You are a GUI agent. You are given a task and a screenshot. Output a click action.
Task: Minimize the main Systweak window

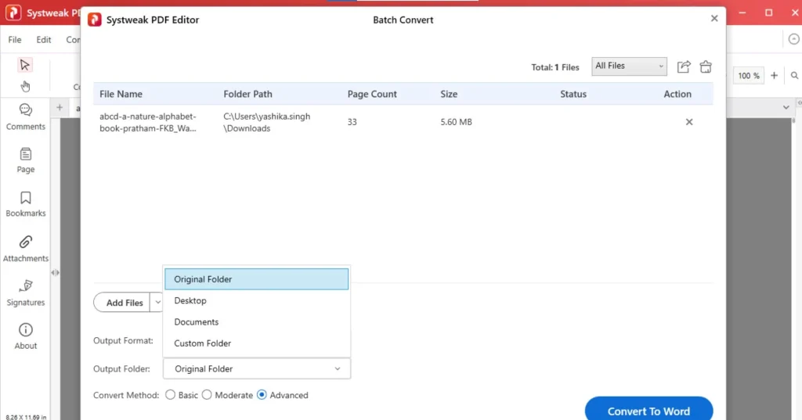pyautogui.click(x=742, y=13)
